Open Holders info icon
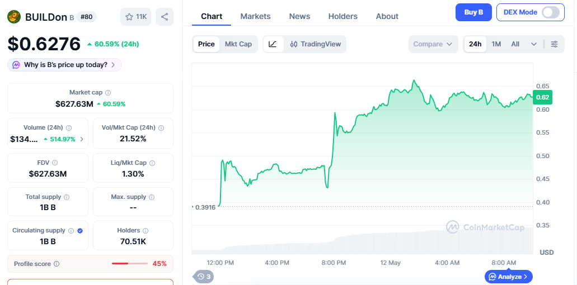This screenshot has width=577, height=285. [x=146, y=231]
